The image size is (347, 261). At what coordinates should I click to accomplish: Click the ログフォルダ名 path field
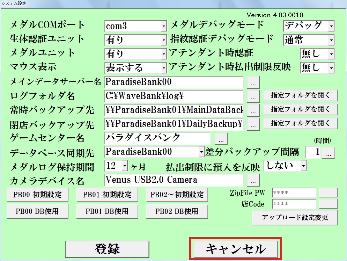coord(174,96)
